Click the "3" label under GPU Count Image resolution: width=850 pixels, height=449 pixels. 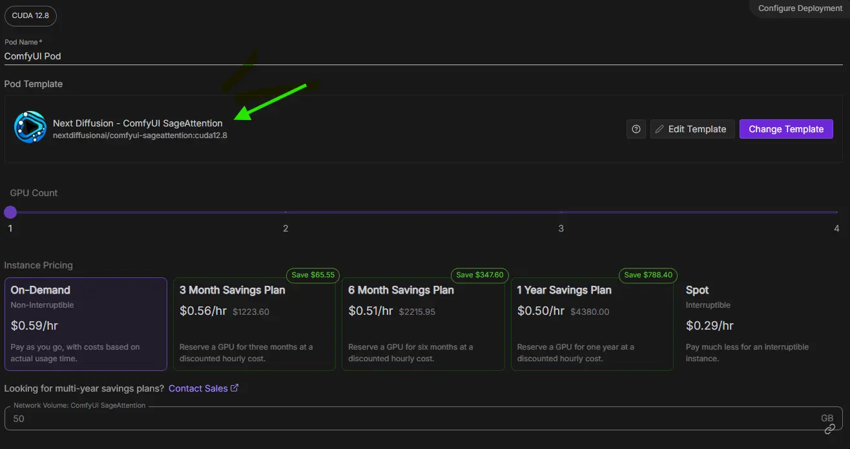(561, 228)
